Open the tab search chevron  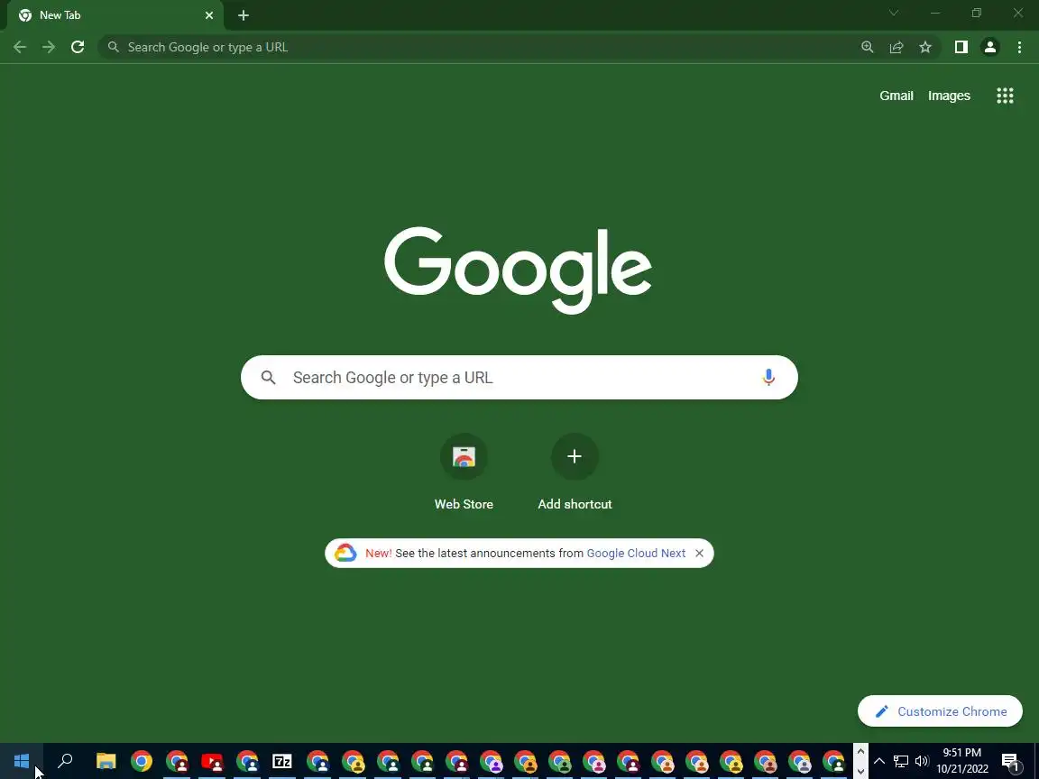893,14
